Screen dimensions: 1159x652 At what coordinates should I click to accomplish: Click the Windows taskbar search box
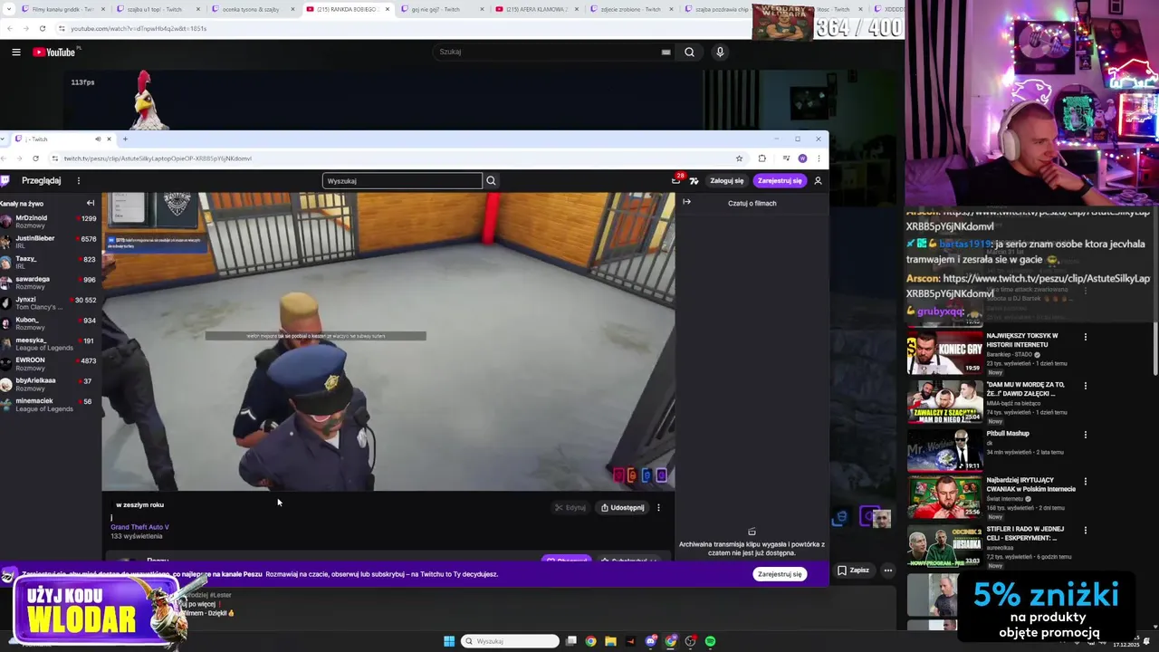510,641
